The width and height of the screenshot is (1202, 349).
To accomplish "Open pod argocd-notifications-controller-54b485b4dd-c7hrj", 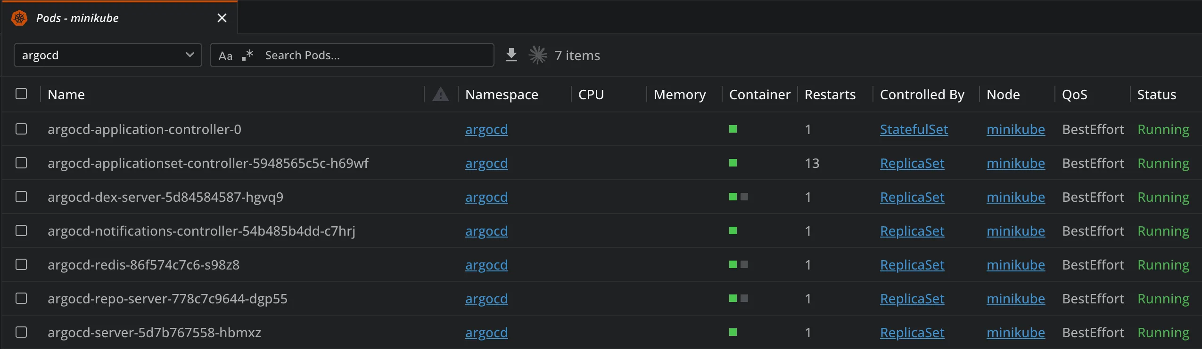I will (x=201, y=231).
